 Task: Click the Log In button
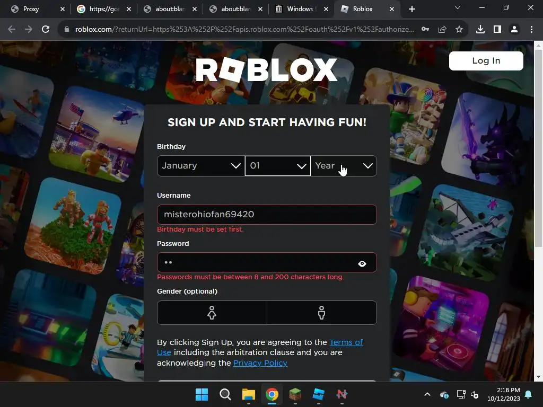(x=486, y=61)
